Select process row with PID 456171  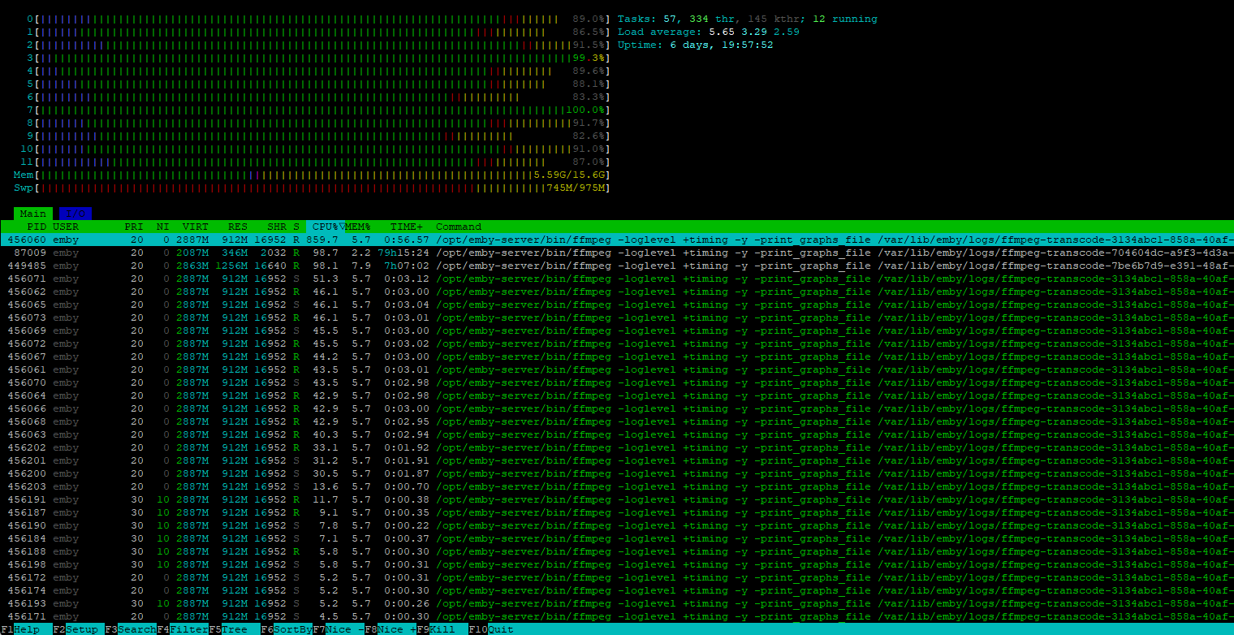click(617, 616)
